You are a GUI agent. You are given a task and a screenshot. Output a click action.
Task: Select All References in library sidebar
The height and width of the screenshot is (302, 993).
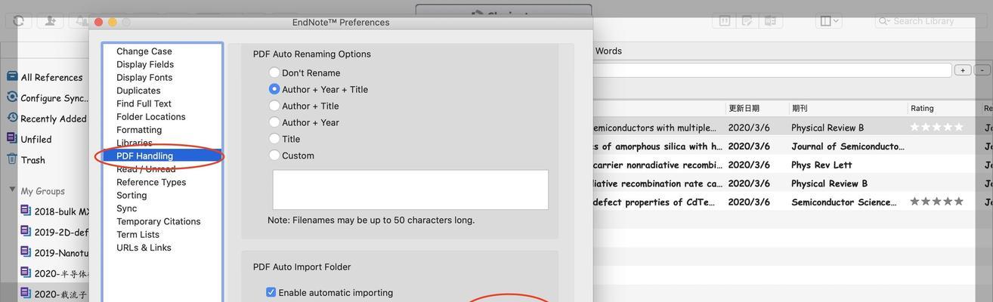(x=51, y=77)
